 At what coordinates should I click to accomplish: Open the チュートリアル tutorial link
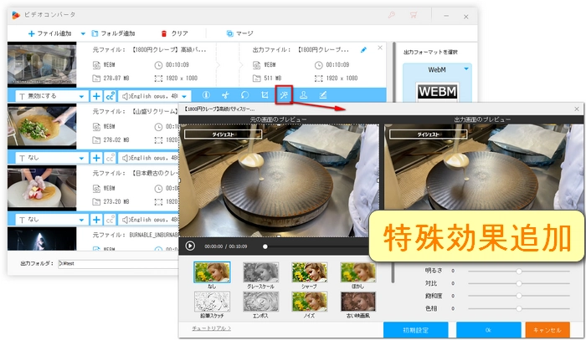211,328
